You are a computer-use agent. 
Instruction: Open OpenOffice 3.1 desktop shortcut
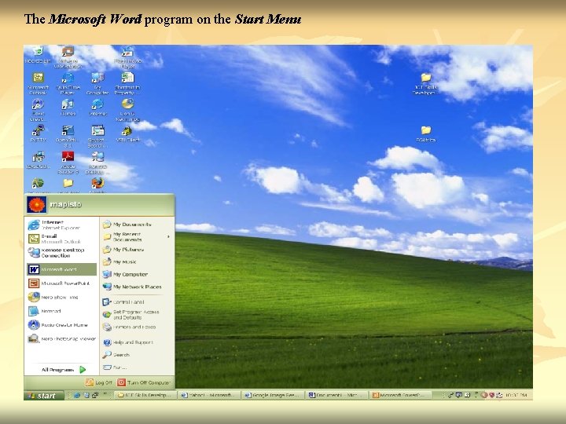click(68, 136)
